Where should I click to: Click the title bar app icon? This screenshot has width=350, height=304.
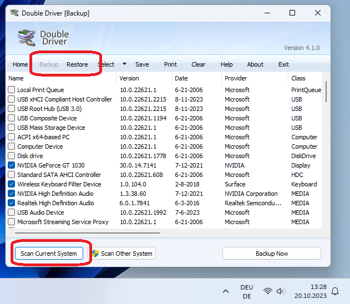[14, 13]
